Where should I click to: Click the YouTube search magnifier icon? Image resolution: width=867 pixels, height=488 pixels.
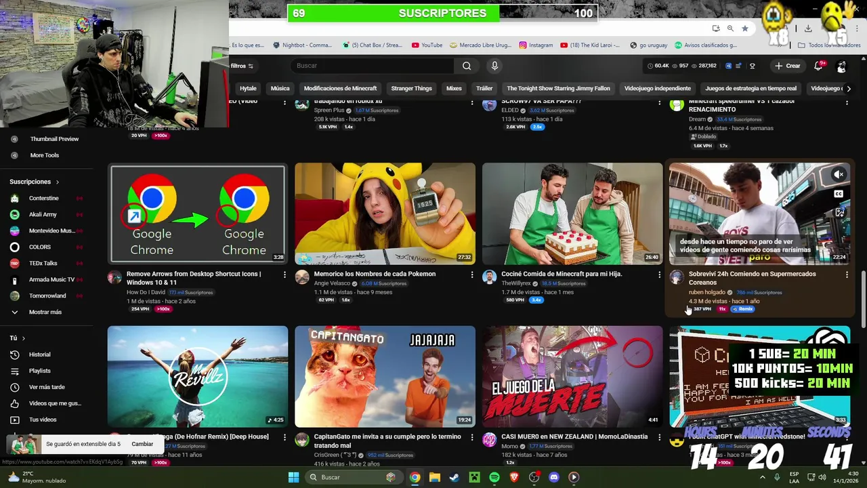[x=467, y=66]
